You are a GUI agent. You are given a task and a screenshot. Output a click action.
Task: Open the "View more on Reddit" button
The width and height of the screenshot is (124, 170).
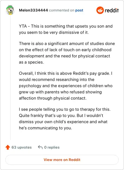pyautogui.click(x=62, y=160)
